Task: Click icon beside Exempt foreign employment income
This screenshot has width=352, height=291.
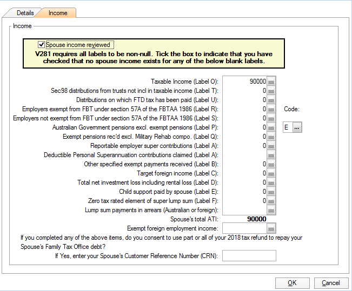Action: tap(271, 228)
